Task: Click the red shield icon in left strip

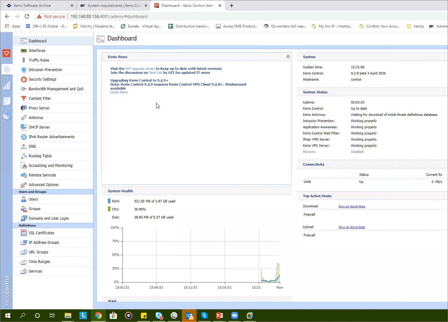Action: pos(6,53)
